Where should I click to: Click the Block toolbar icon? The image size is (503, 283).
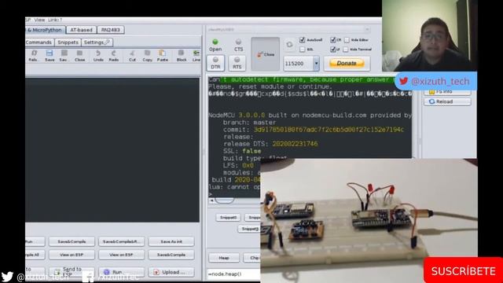click(182, 55)
